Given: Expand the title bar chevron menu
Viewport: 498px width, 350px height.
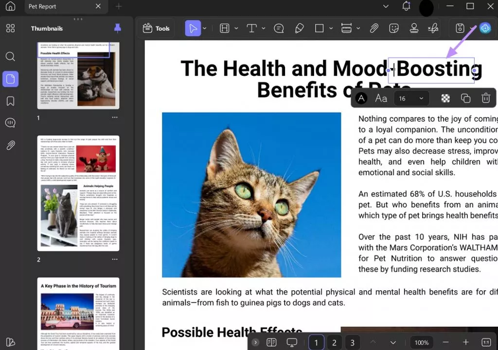Looking at the screenshot, I should tap(386, 6).
